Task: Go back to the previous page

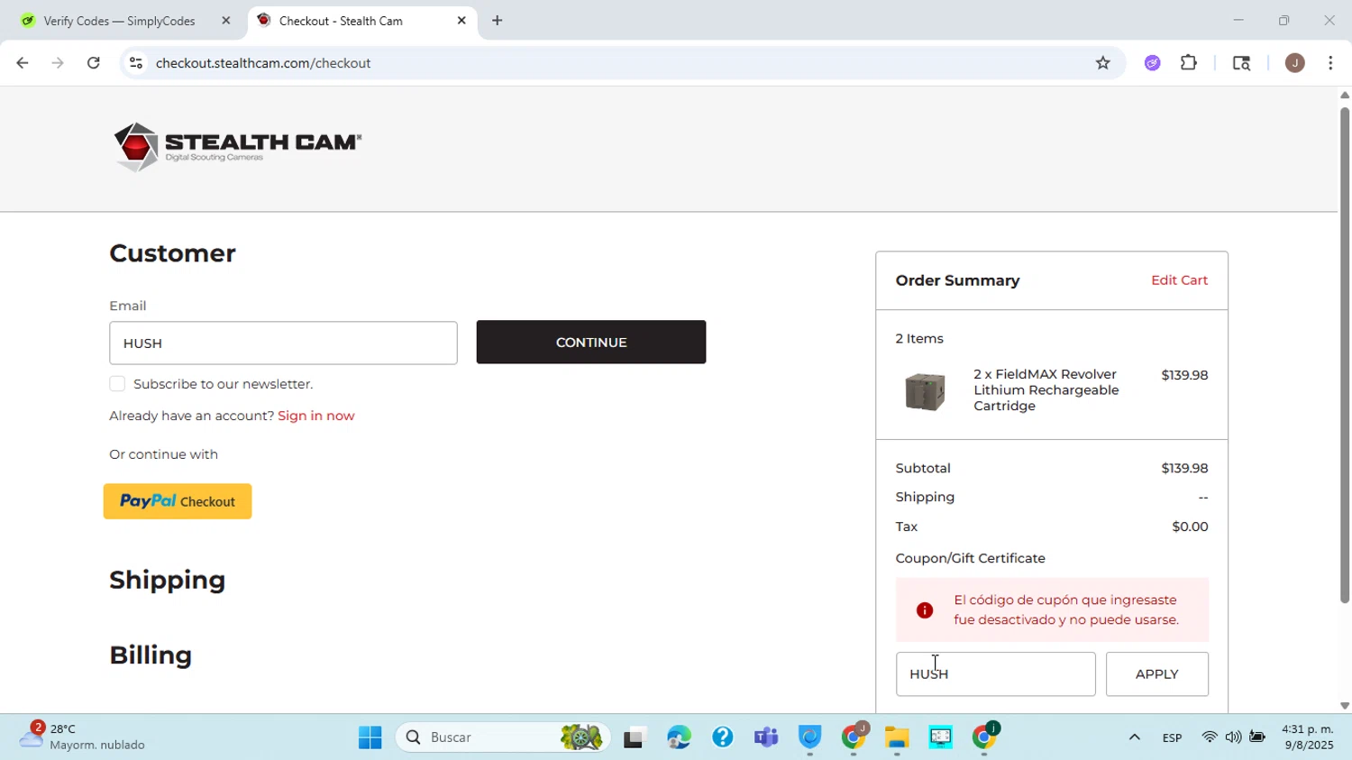Action: click(x=22, y=63)
